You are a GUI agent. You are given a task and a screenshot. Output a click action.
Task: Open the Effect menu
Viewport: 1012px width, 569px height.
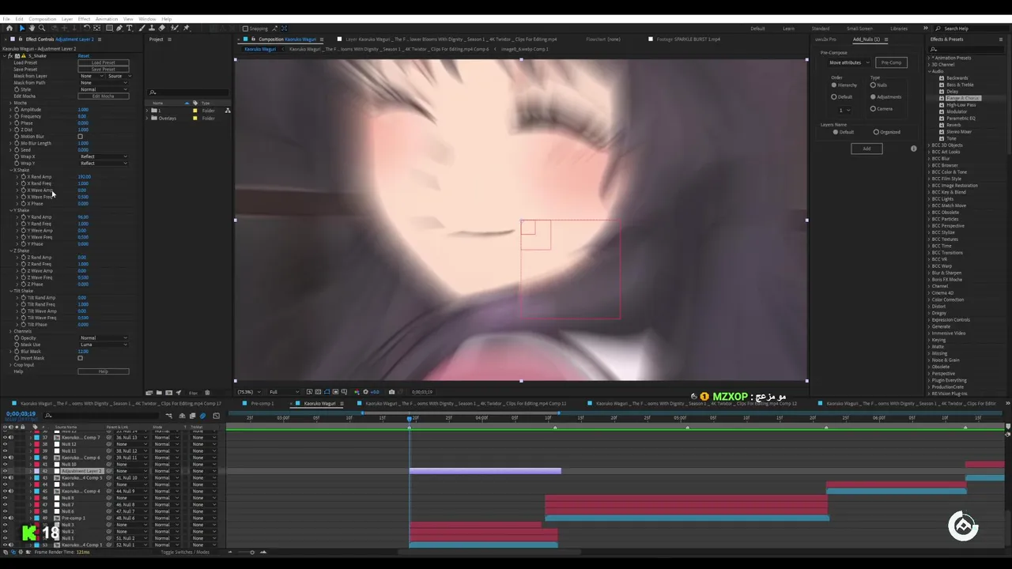(84, 19)
